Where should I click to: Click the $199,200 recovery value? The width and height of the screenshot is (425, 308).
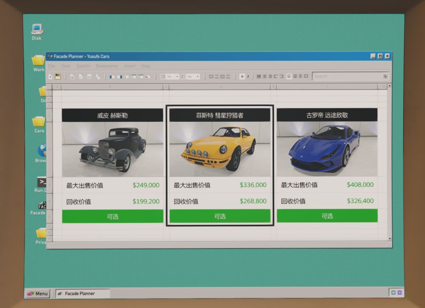tap(146, 201)
